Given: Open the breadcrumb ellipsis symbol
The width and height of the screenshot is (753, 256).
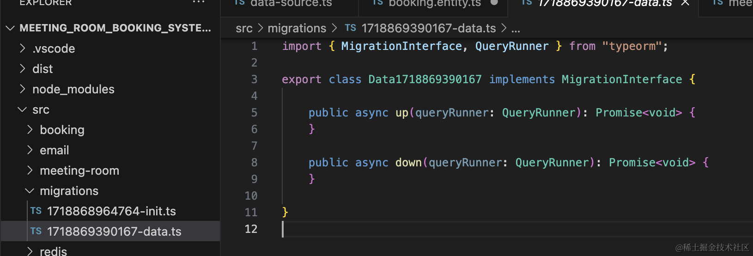Looking at the screenshot, I should (516, 29).
